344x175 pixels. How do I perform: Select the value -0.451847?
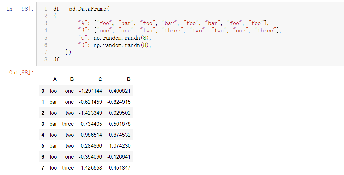pyautogui.click(x=119, y=167)
